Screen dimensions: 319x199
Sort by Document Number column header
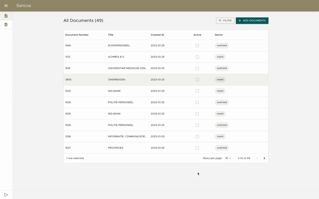[77, 35]
